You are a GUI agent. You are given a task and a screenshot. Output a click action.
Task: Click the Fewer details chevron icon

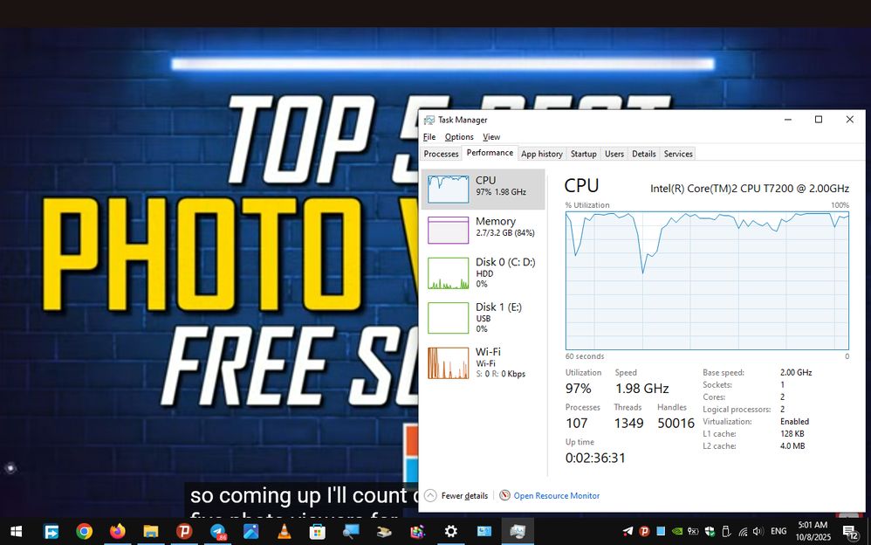point(429,495)
